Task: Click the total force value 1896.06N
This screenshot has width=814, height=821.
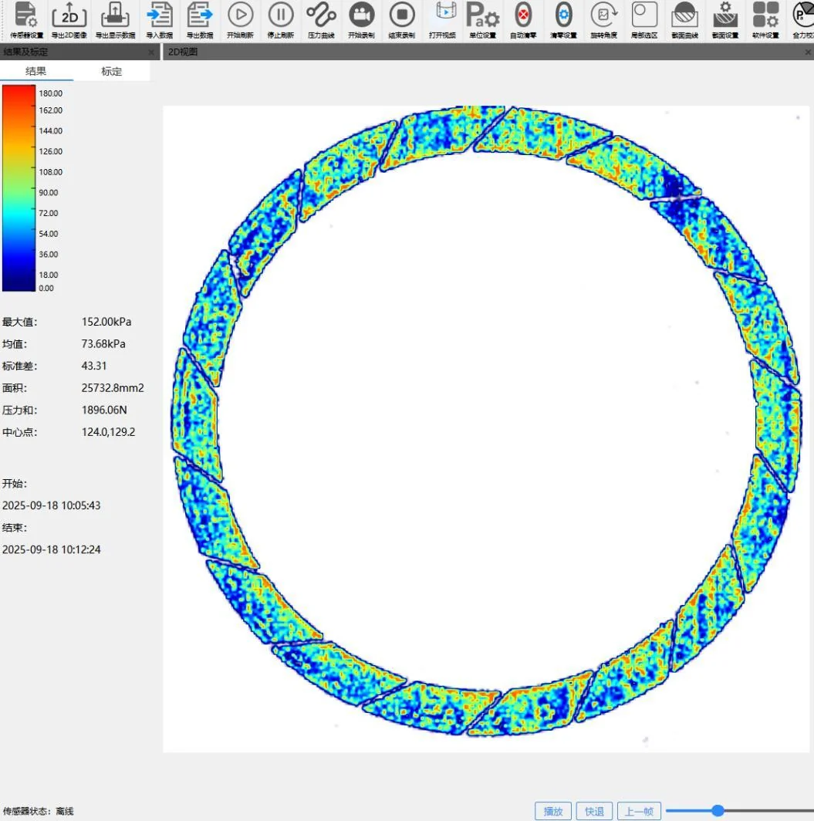Action: point(104,410)
